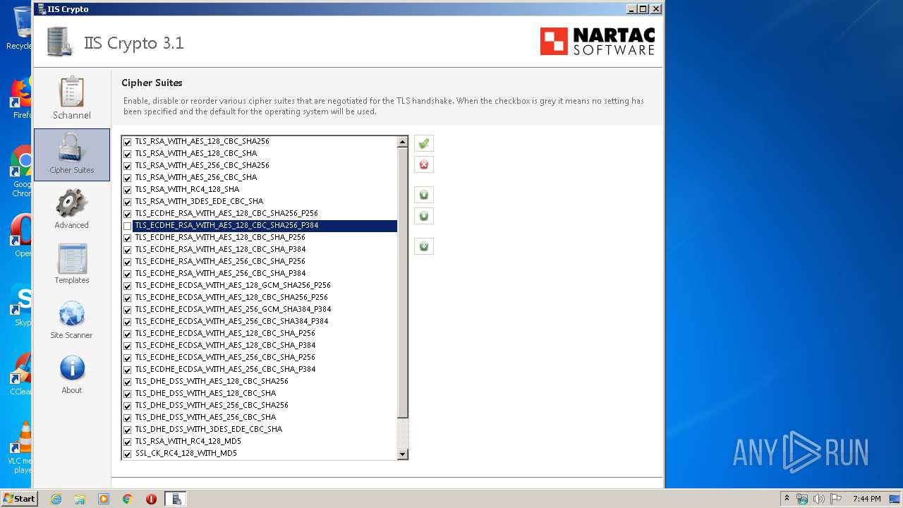Screen dimensions: 903x508
Task: Click the 7:44 PM taskbar clock
Action: [x=866, y=499]
